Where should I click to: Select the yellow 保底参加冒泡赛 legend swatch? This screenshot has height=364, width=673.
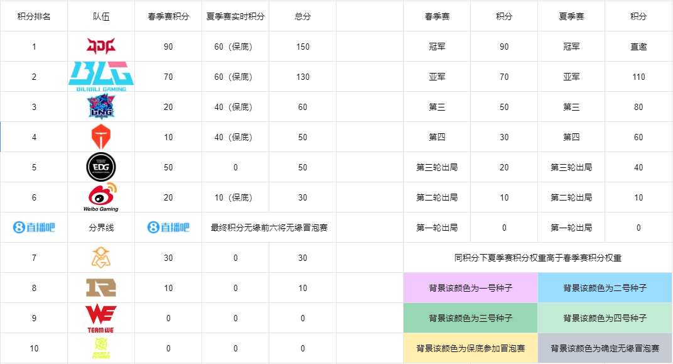click(x=470, y=348)
